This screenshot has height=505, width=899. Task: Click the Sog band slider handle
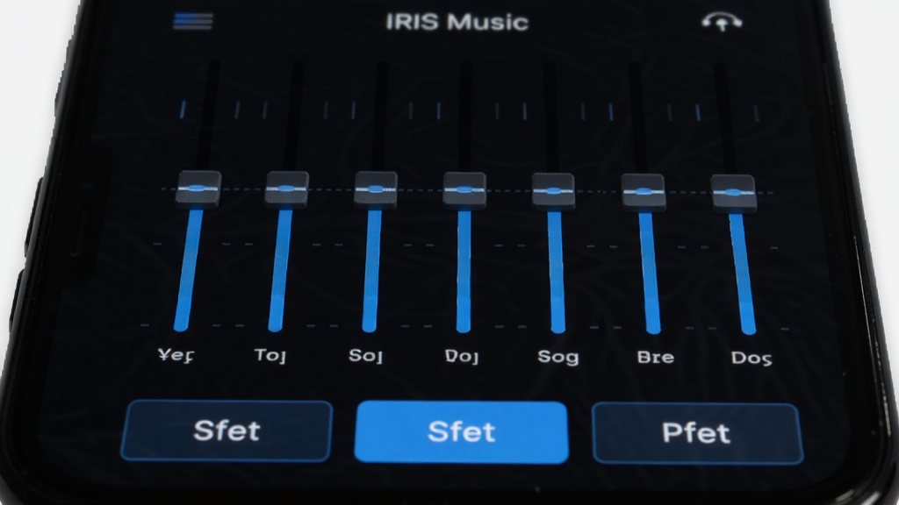pyautogui.click(x=553, y=192)
